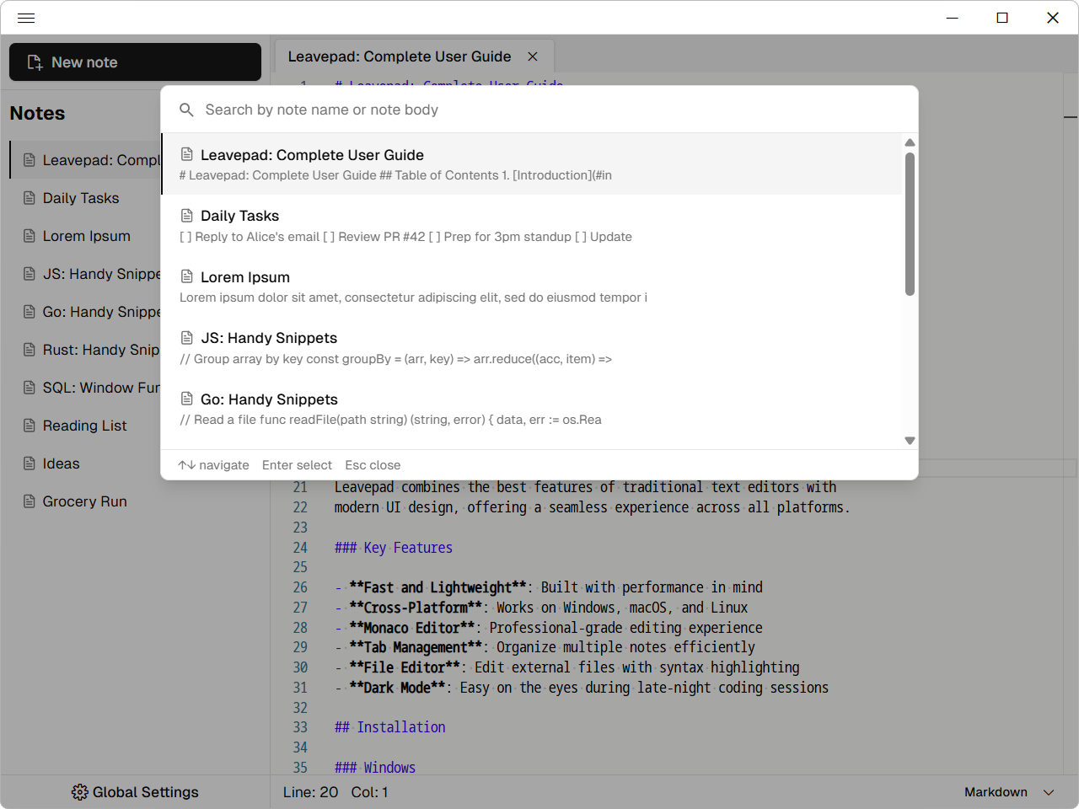Click the Line: 20 status entry
Image resolution: width=1079 pixels, height=809 pixels.
(310, 792)
